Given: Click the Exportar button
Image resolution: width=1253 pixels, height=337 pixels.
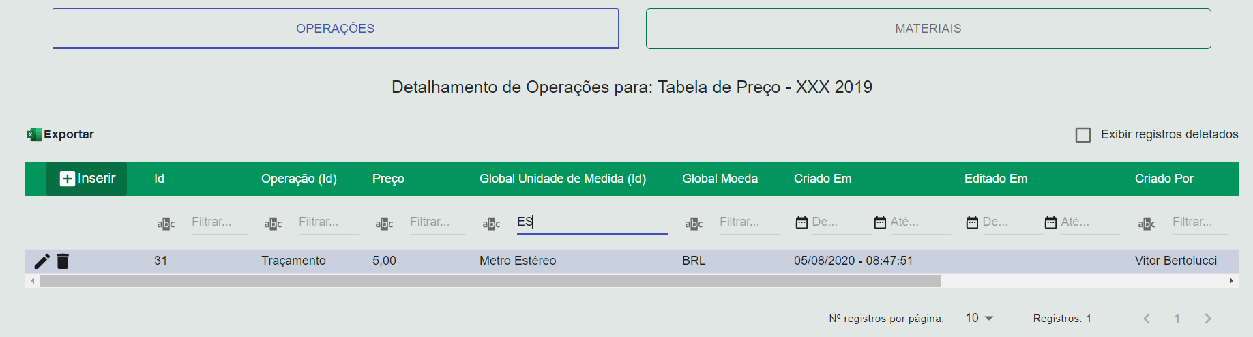Looking at the screenshot, I should (x=68, y=134).
